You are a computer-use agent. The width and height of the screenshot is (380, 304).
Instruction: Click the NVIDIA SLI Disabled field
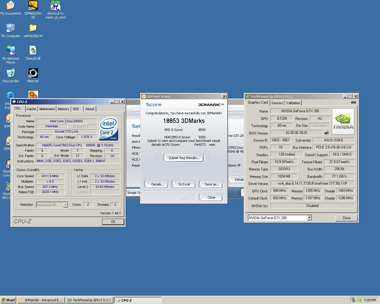tap(313, 206)
